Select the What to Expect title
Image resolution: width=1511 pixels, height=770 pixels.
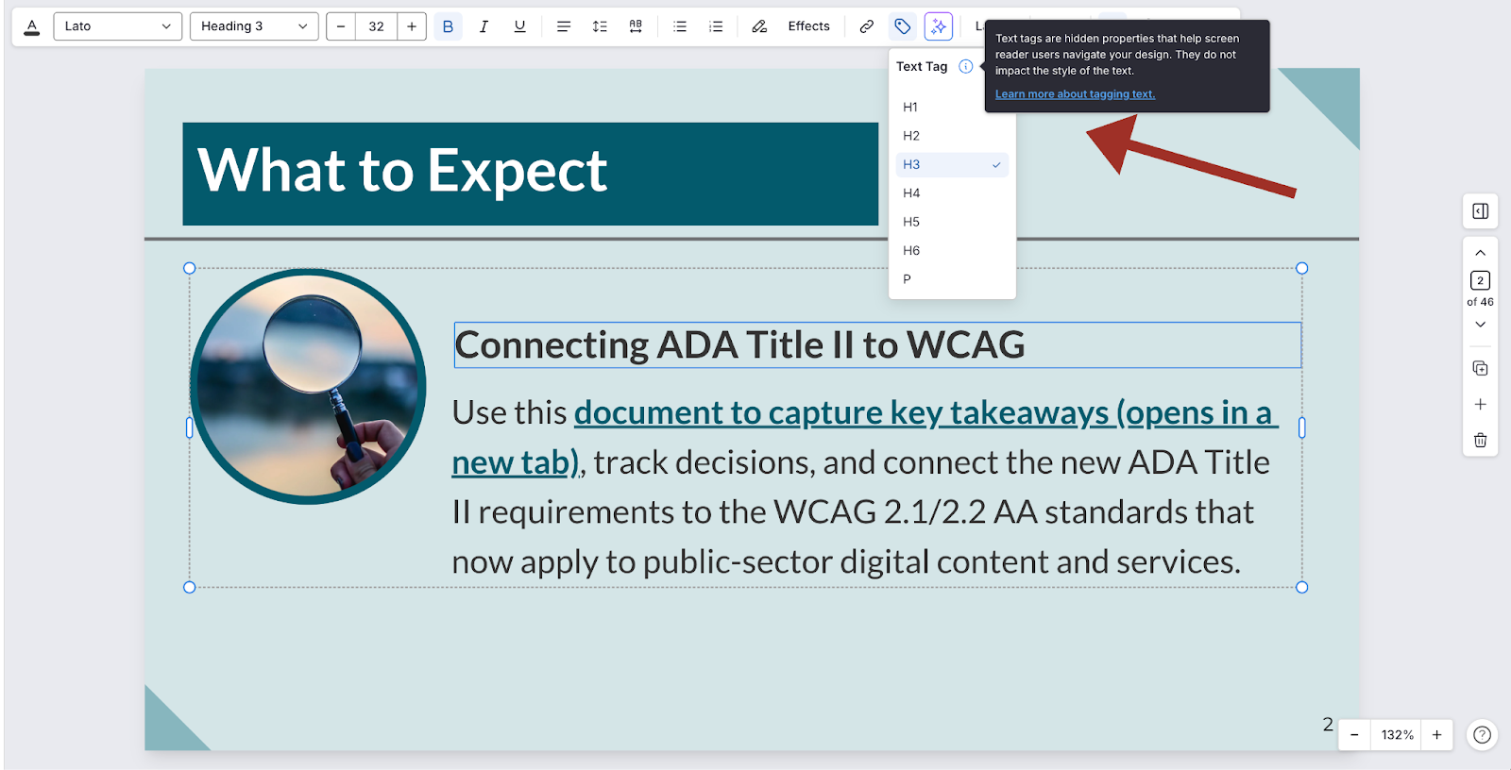(402, 172)
